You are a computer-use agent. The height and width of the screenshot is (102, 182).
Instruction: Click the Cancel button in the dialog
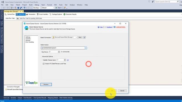coord(122,91)
